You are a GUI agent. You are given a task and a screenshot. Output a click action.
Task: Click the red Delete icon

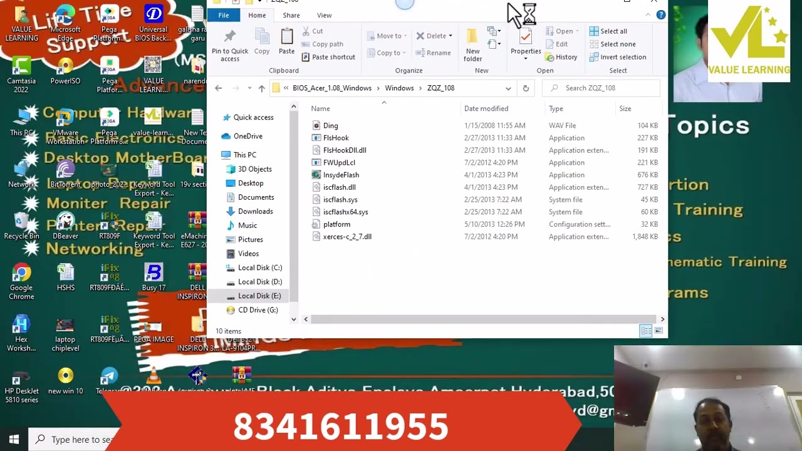coord(420,36)
